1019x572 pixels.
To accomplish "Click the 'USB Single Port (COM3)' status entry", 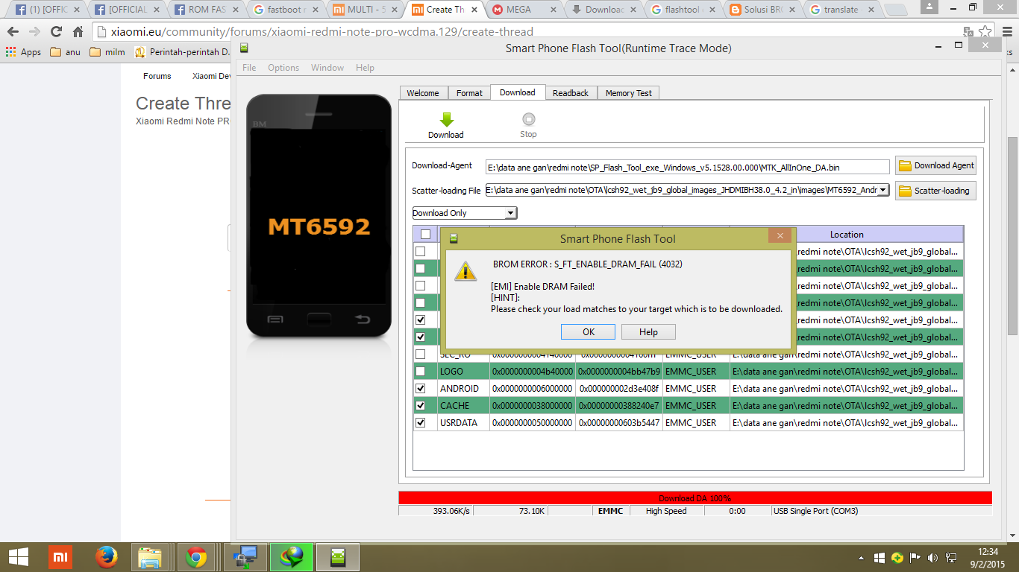I will point(816,511).
